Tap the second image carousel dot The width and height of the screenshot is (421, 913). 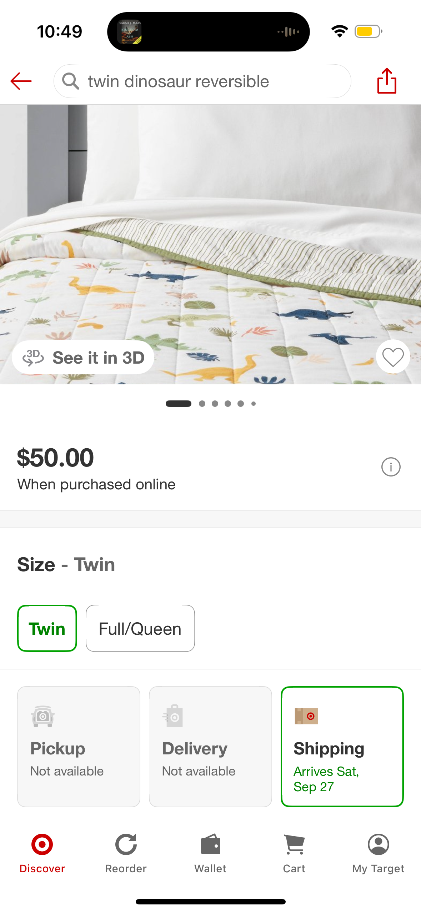(202, 404)
